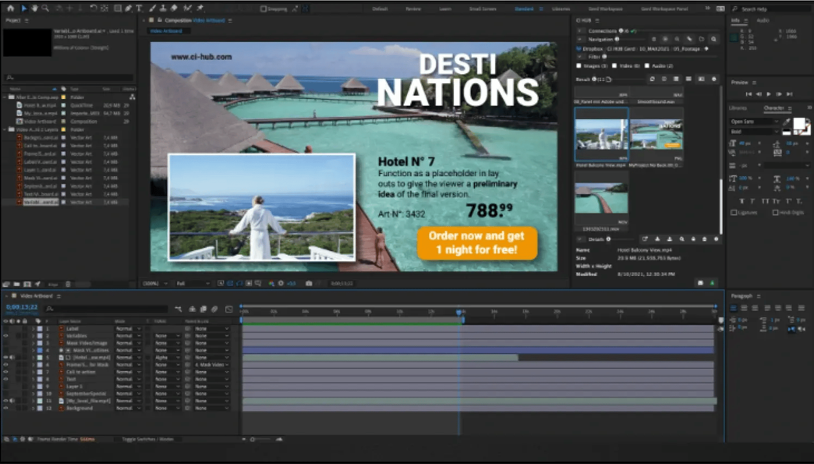Click the new folder icon in Project panel
Screen dimensions: 814x464
[x=17, y=284]
